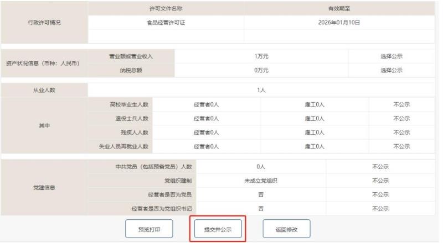This screenshot has height=243, width=443.
Task: Click the 1万元 revenue value
Action: tap(261, 56)
